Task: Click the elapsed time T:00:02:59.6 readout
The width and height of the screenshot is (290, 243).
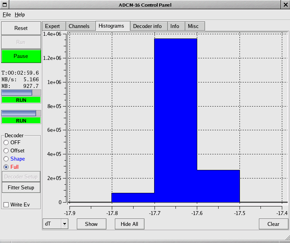Action: click(x=20, y=73)
